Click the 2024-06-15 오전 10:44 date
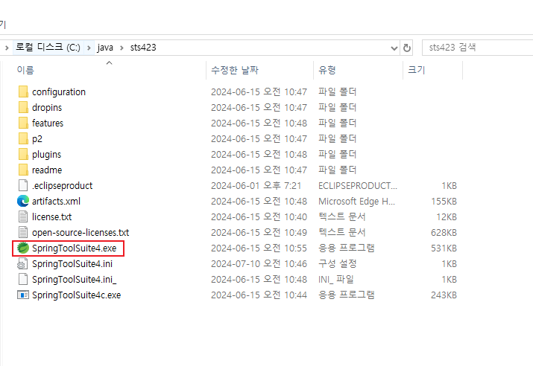 (259, 295)
